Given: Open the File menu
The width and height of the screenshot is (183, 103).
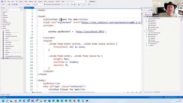Looking at the screenshot, I should pyautogui.click(x=5, y=1).
